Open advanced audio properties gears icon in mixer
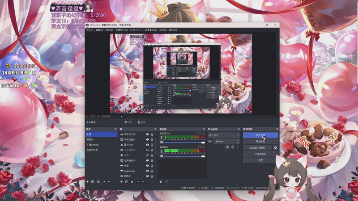 161,182
